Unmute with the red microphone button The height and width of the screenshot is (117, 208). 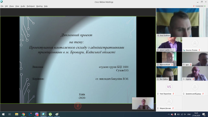click(x=78, y=106)
